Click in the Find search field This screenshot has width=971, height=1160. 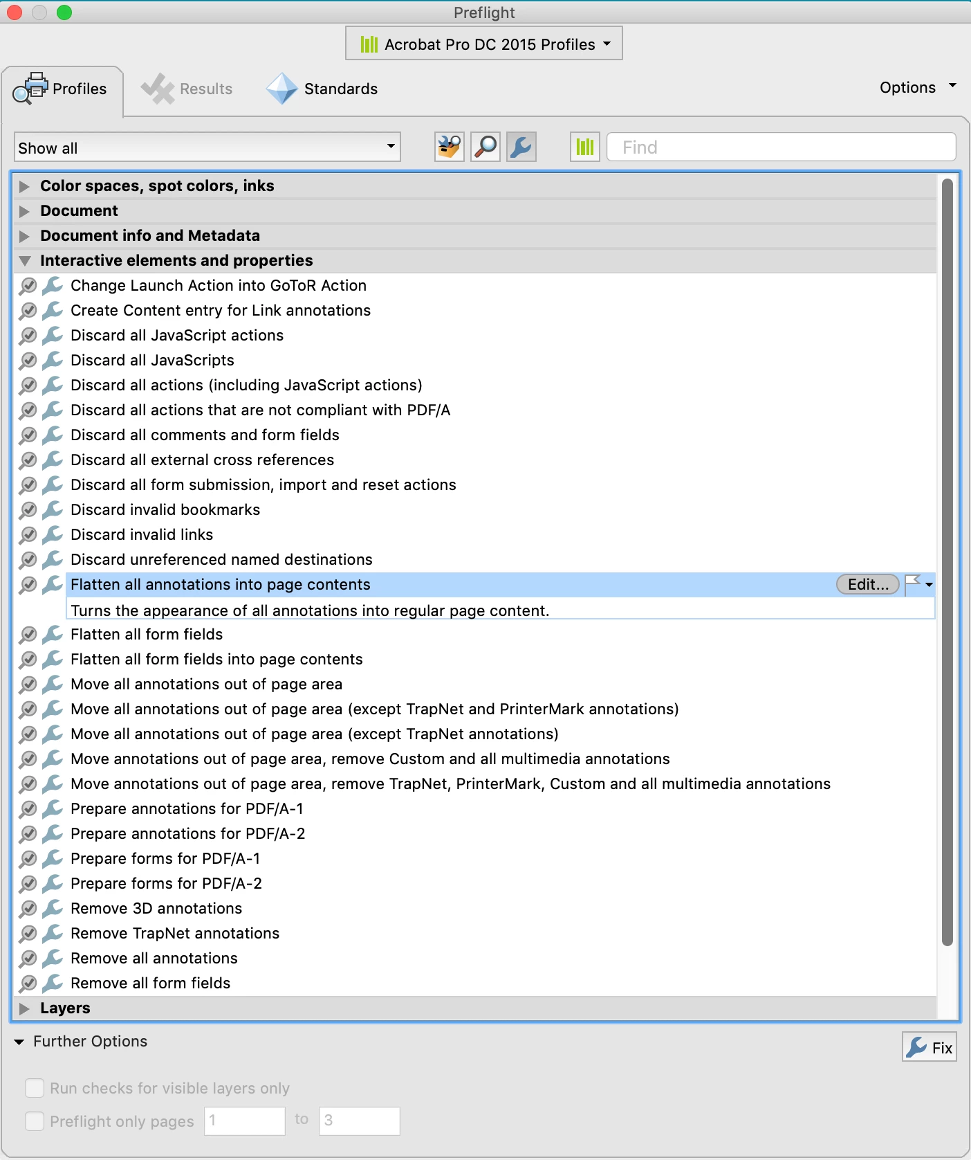tap(782, 147)
